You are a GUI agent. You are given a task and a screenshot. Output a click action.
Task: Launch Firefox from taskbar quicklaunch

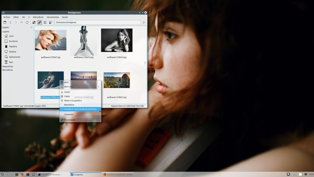pyautogui.click(x=22, y=174)
